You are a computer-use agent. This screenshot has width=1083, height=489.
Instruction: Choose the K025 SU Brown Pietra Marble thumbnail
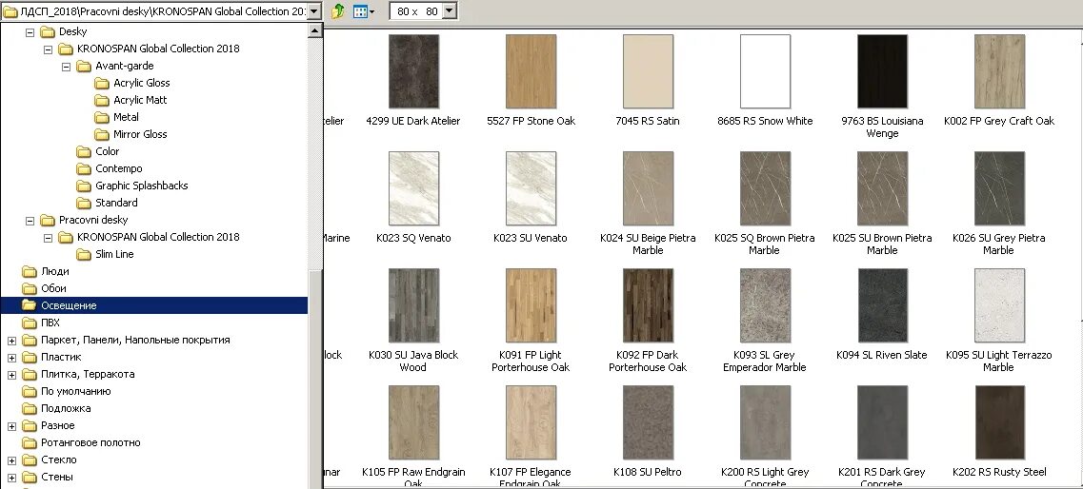[883, 189]
